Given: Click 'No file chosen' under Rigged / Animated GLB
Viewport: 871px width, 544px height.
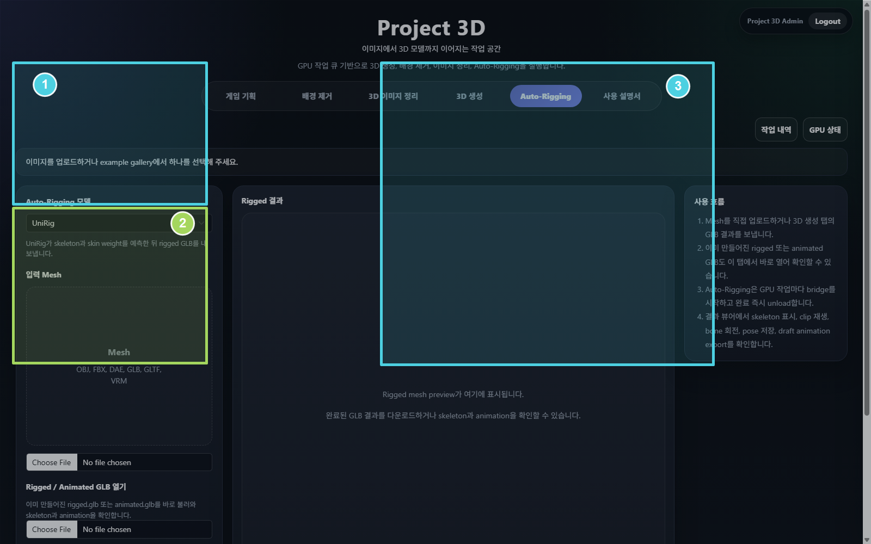Looking at the screenshot, I should tap(107, 529).
